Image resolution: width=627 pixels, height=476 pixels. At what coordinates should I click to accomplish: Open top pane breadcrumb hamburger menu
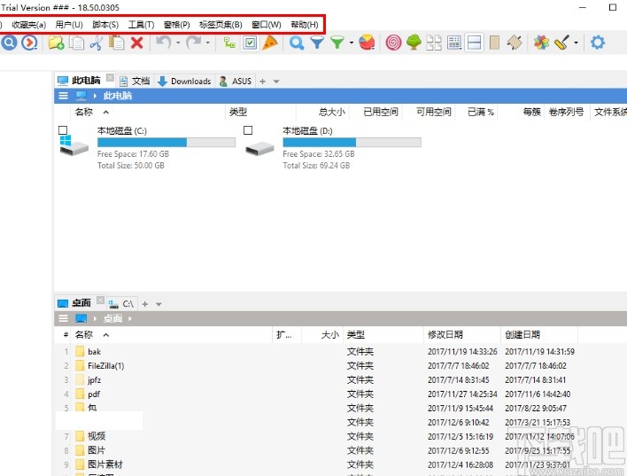63,96
